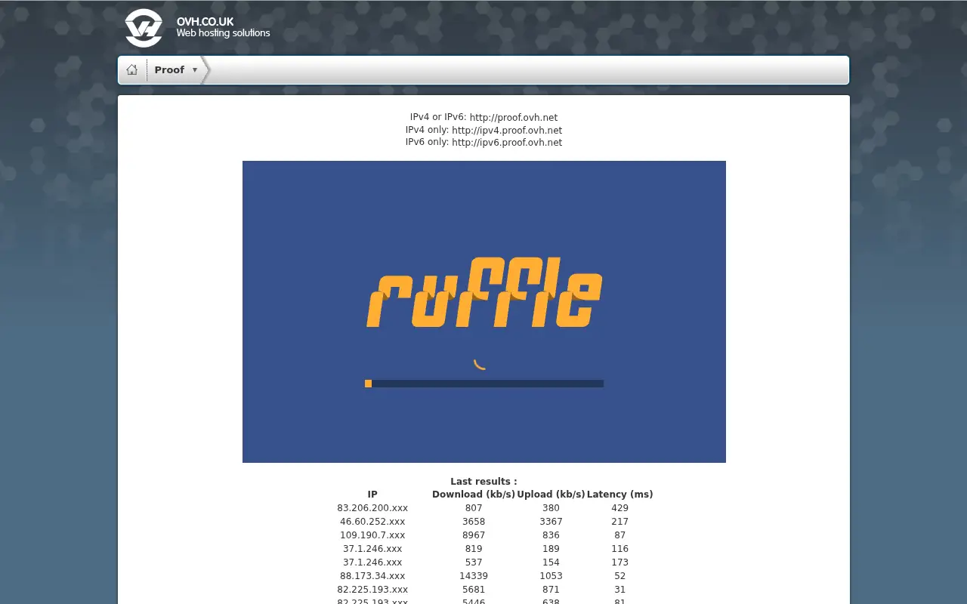
Task: Open the http://ipv4.proof.ovh.net link
Action: pos(507,130)
